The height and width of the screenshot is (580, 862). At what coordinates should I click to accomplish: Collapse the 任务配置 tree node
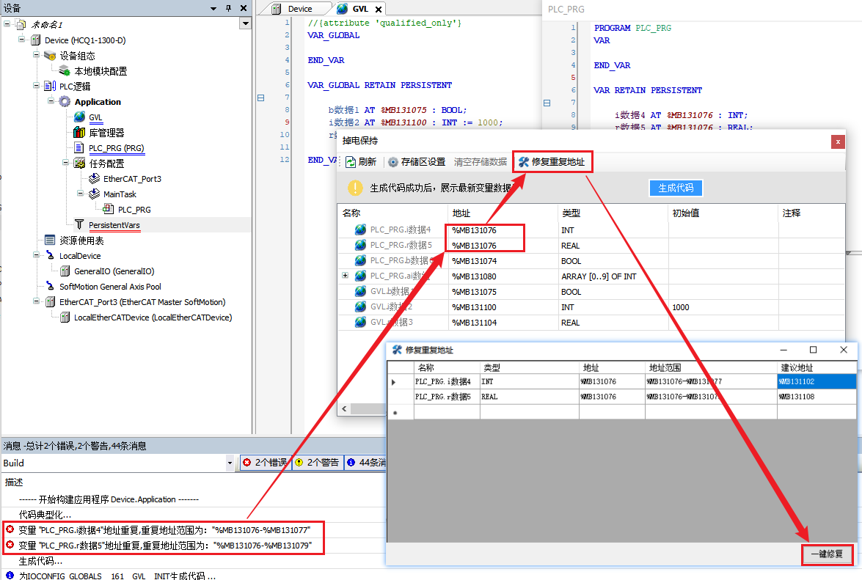click(65, 164)
